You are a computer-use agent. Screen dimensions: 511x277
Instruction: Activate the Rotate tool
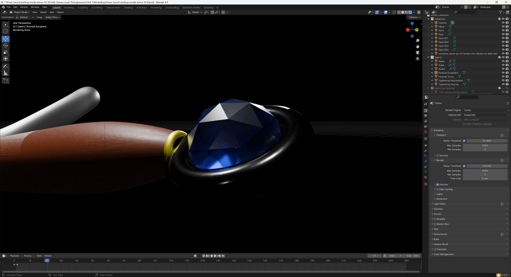point(5,45)
